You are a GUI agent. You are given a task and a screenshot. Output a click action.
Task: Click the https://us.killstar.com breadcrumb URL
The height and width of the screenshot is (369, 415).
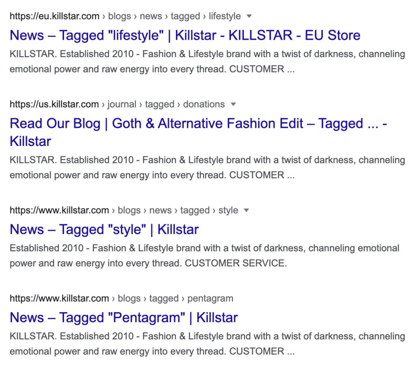click(54, 104)
